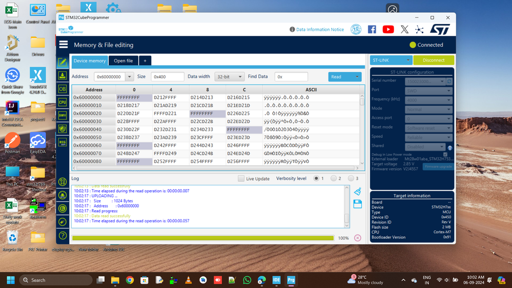The image size is (512, 288).
Task: Open the help question mark icon
Action: pyautogui.click(x=63, y=235)
